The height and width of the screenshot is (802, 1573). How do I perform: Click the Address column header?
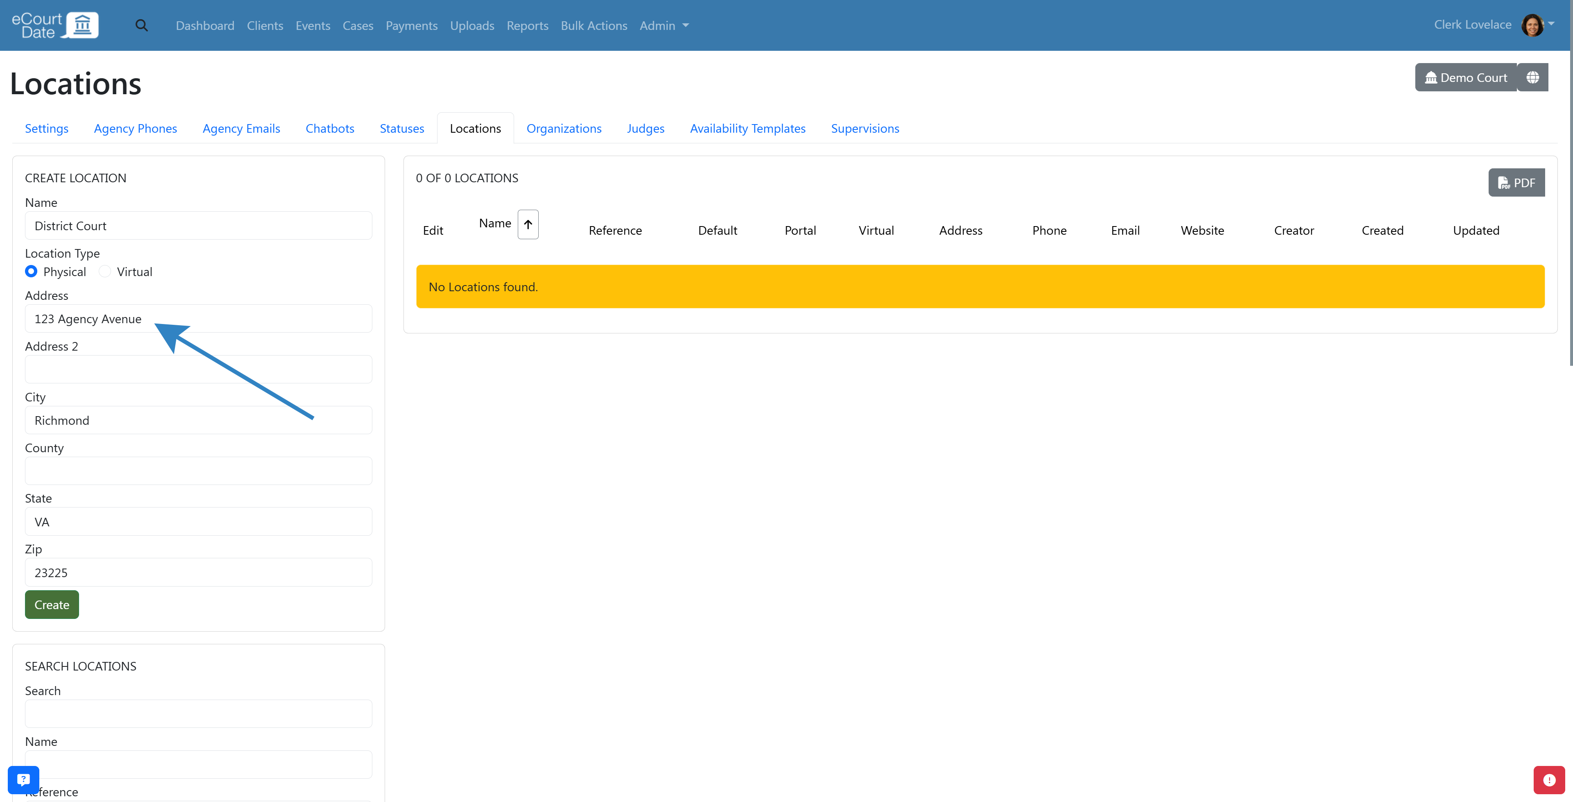pos(961,230)
